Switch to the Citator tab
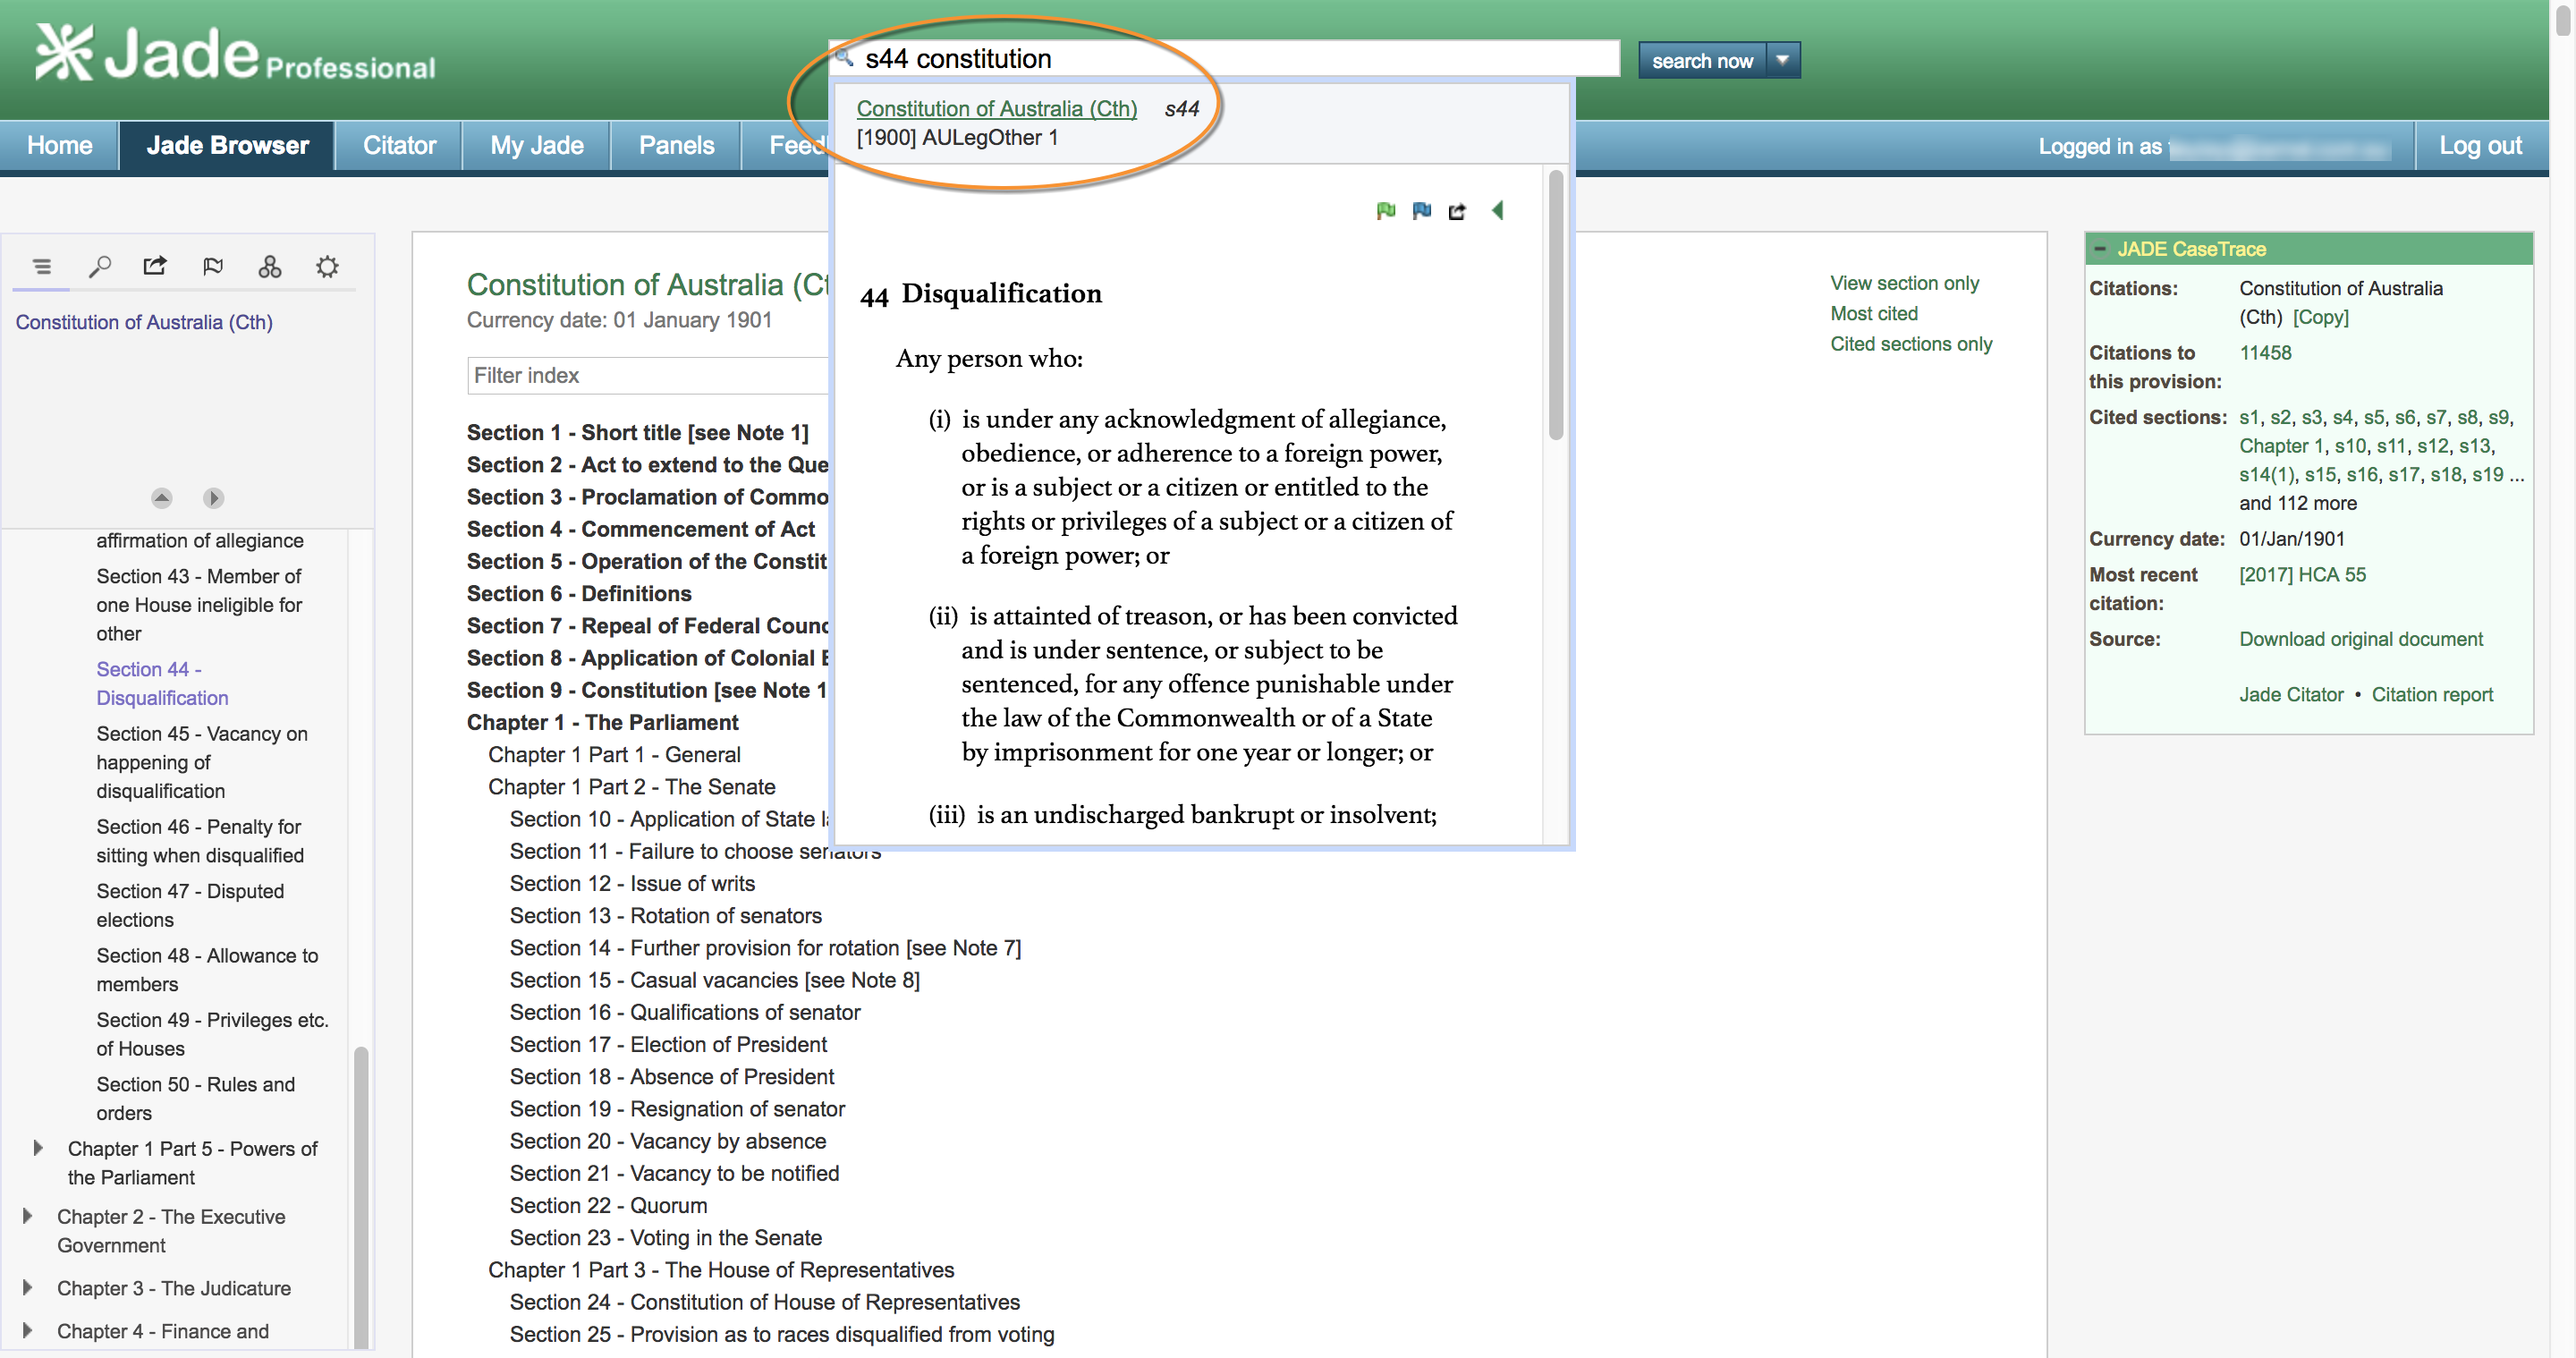Screen dimensions: 2576x1358 399,146
